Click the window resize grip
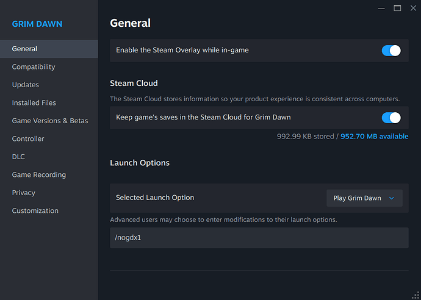 click(x=416, y=295)
